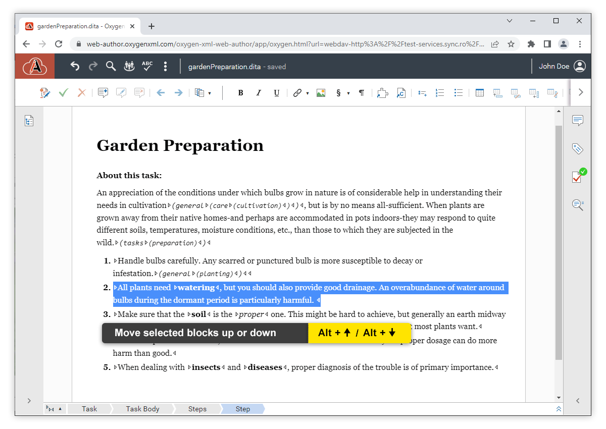This screenshot has height=429, width=606.
Task: Open a new browser tab
Action: pyautogui.click(x=151, y=26)
